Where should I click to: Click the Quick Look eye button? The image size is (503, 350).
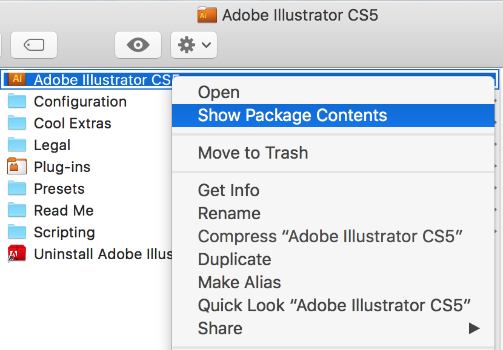[138, 45]
